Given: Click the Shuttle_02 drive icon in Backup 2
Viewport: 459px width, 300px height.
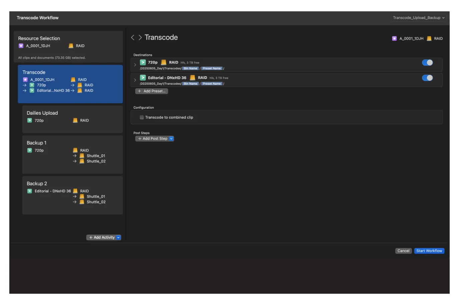Looking at the screenshot, I should [82, 202].
